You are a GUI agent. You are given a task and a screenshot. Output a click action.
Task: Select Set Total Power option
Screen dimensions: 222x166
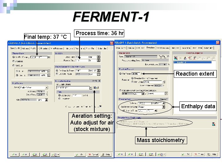[57, 74]
